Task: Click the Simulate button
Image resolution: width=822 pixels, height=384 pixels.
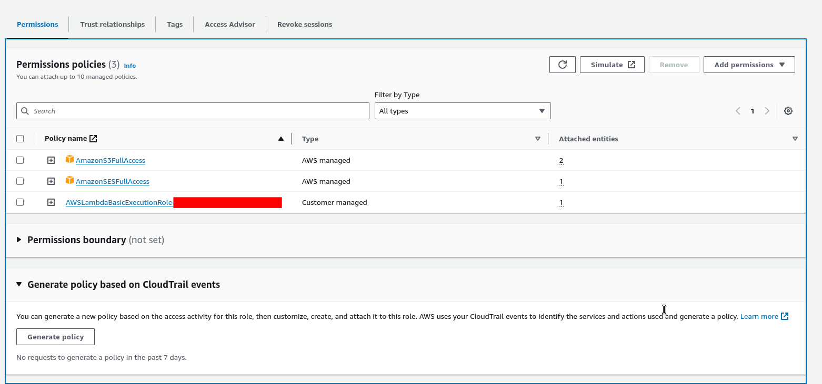Action: (612, 65)
